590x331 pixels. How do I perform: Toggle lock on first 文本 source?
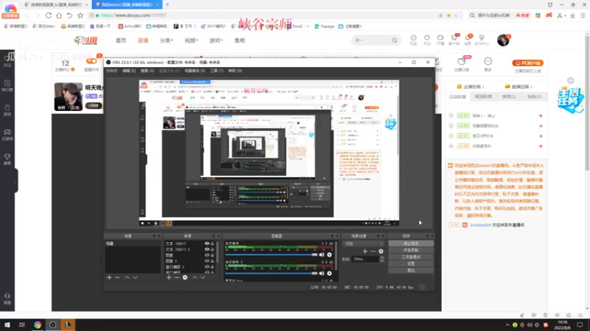pos(212,243)
